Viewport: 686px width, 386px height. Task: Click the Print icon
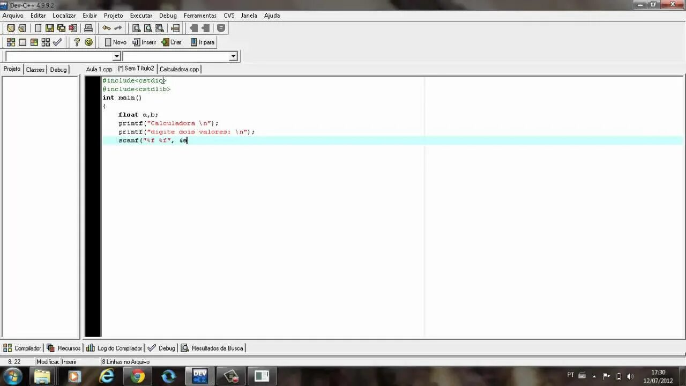pos(88,28)
